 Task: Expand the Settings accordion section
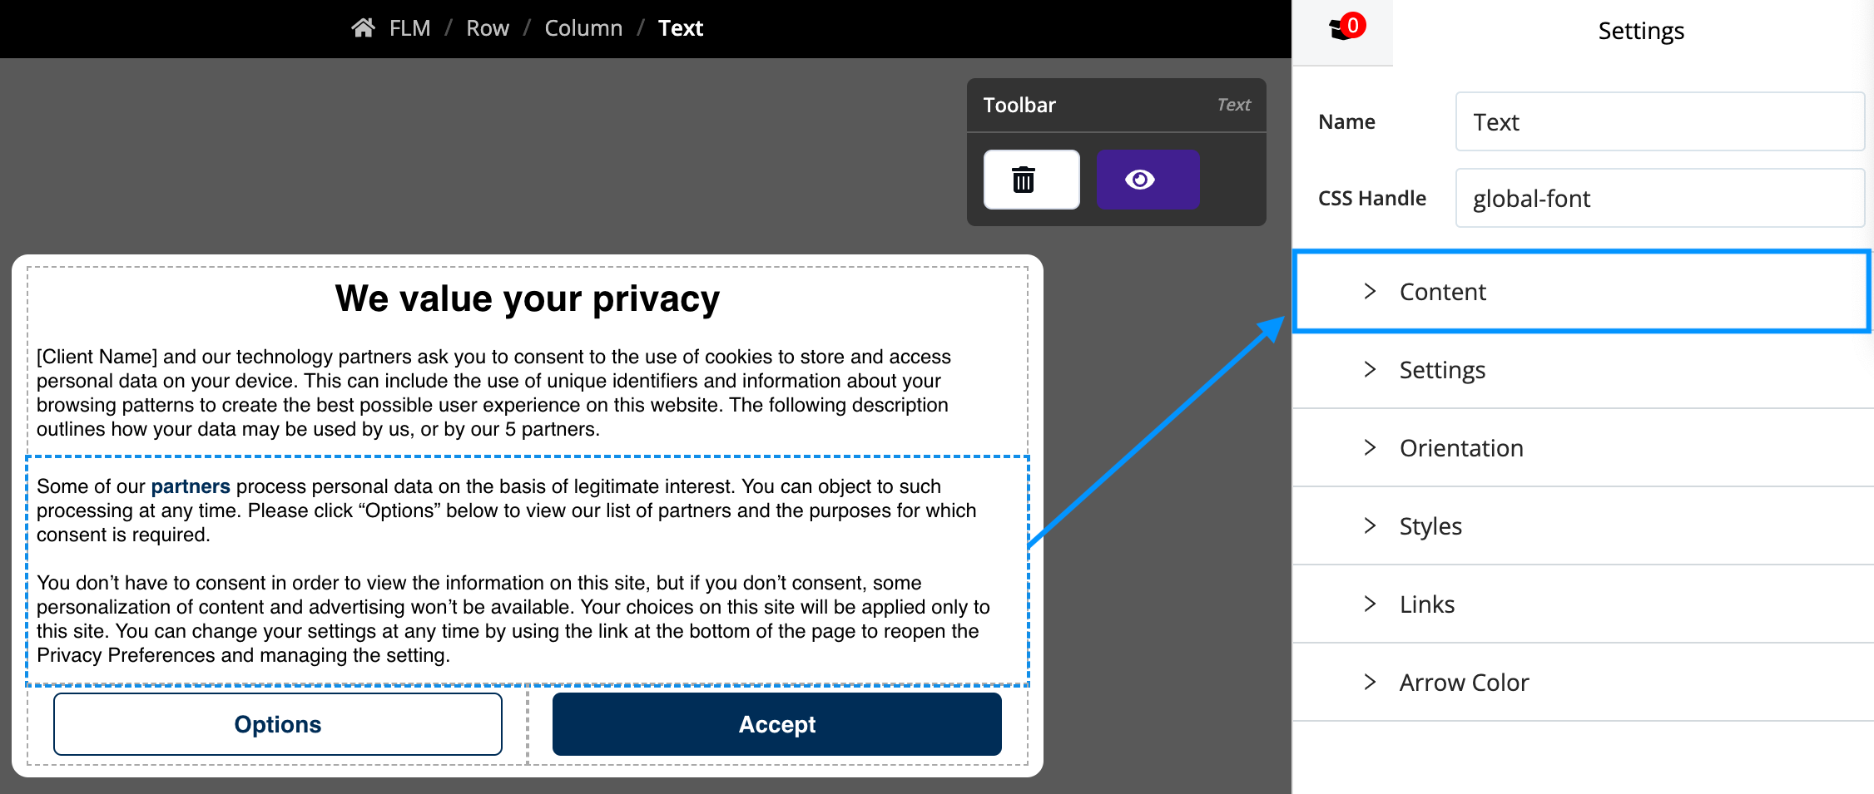(1582, 370)
